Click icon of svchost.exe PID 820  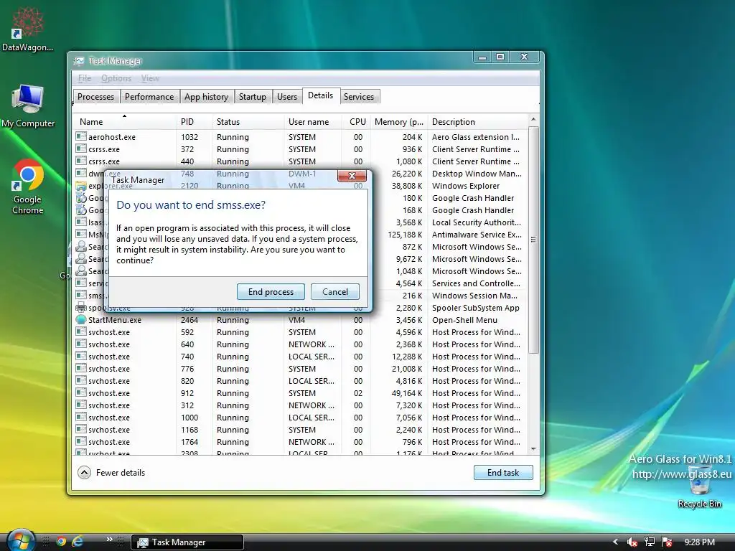tap(81, 380)
